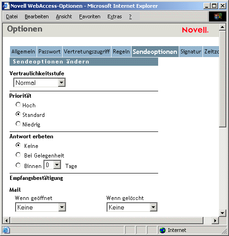Open the Wenn geöffnet dropdown

(41, 207)
